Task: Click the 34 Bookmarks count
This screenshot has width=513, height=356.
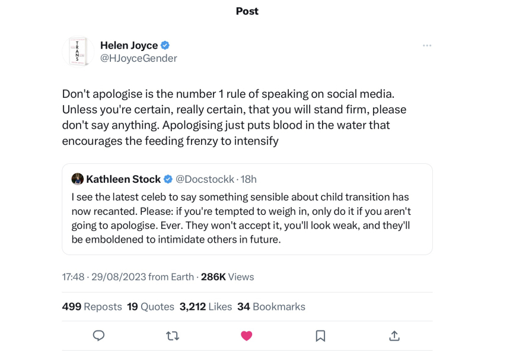Action: tap(271, 307)
